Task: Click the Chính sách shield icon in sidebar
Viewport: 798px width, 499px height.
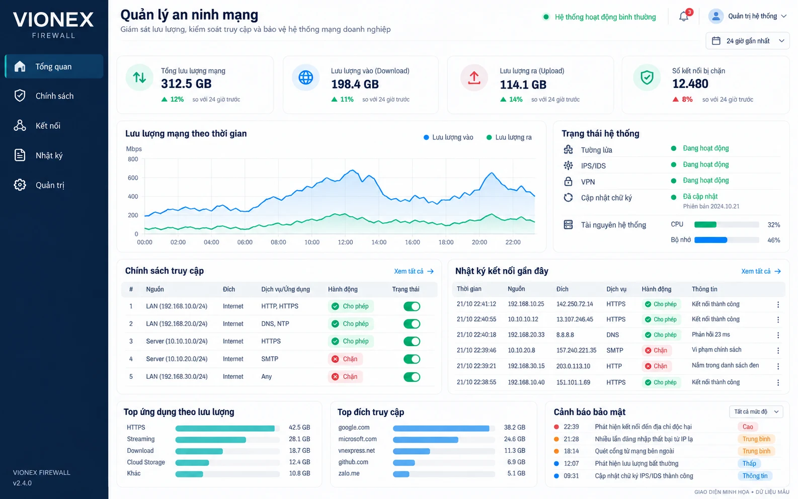Action: point(20,96)
